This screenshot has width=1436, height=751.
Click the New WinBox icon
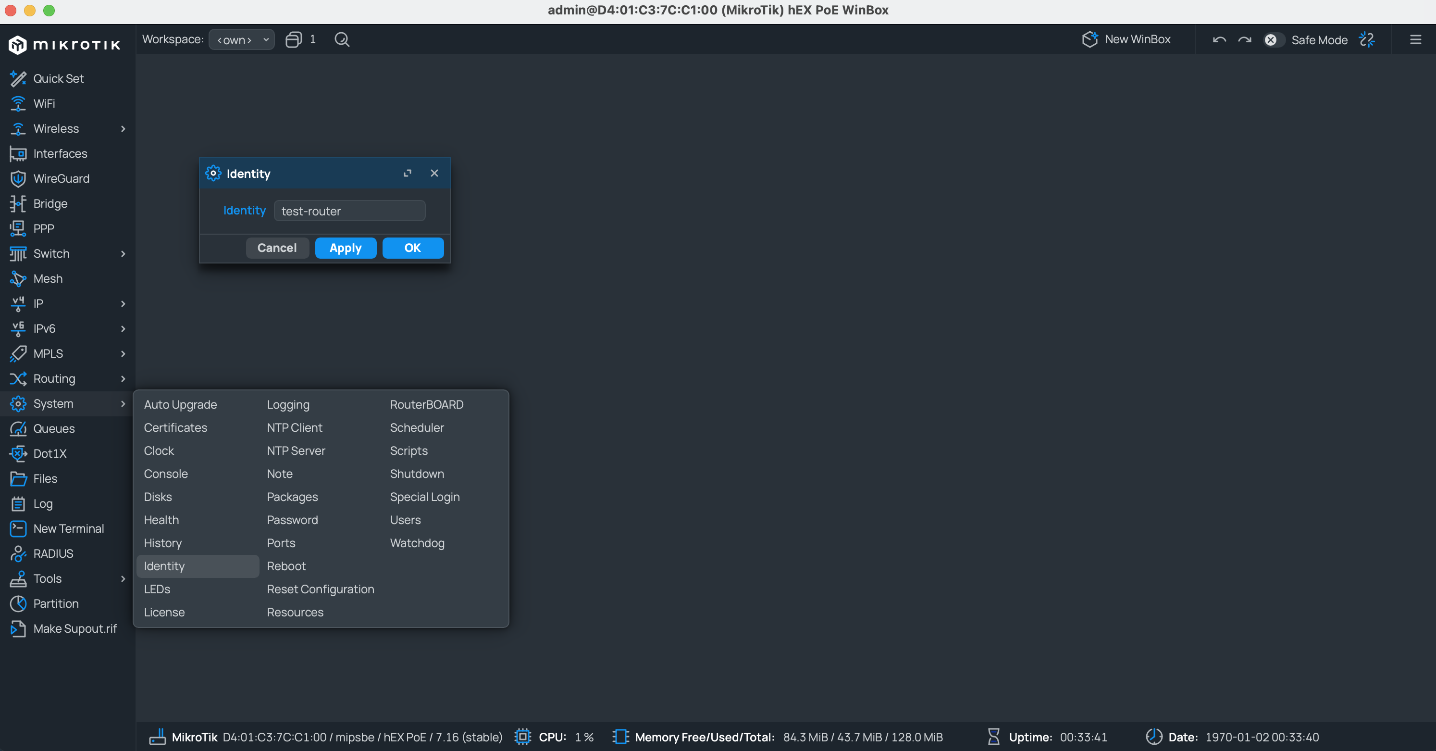point(1090,39)
